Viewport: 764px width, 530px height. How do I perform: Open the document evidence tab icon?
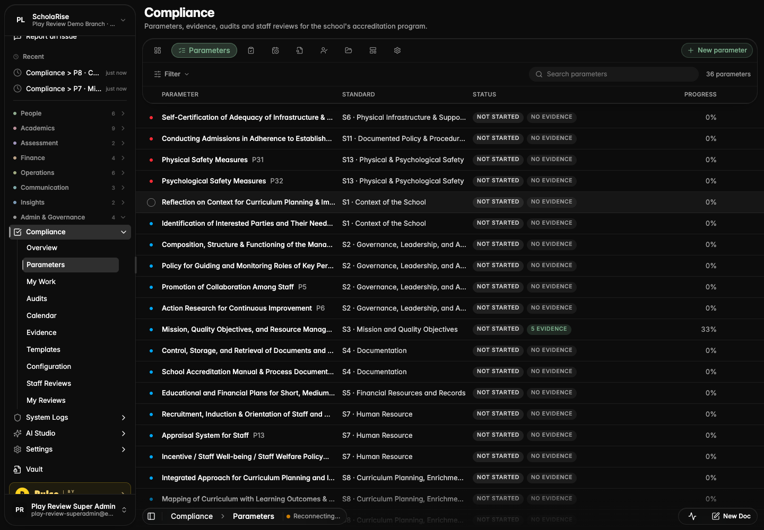tap(300, 50)
